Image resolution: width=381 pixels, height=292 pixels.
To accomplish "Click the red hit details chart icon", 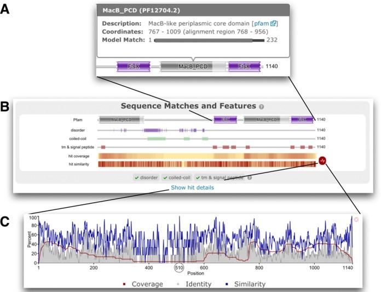I will pyautogui.click(x=322, y=161).
